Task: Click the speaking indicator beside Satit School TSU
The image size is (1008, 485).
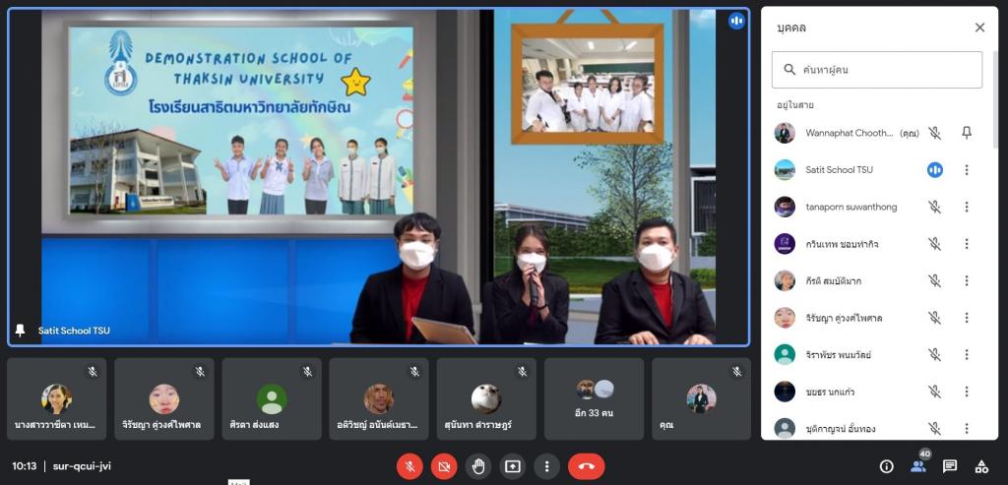Action: tap(935, 170)
